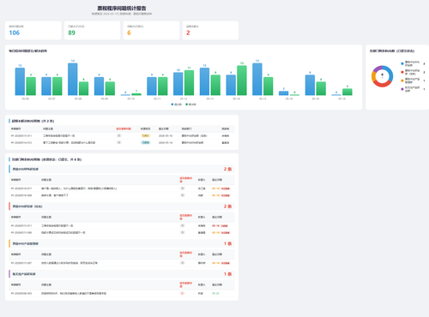Screen dimensions: 429x317
Task: Click the blue bar for 05-13
Action: (x=204, y=81)
